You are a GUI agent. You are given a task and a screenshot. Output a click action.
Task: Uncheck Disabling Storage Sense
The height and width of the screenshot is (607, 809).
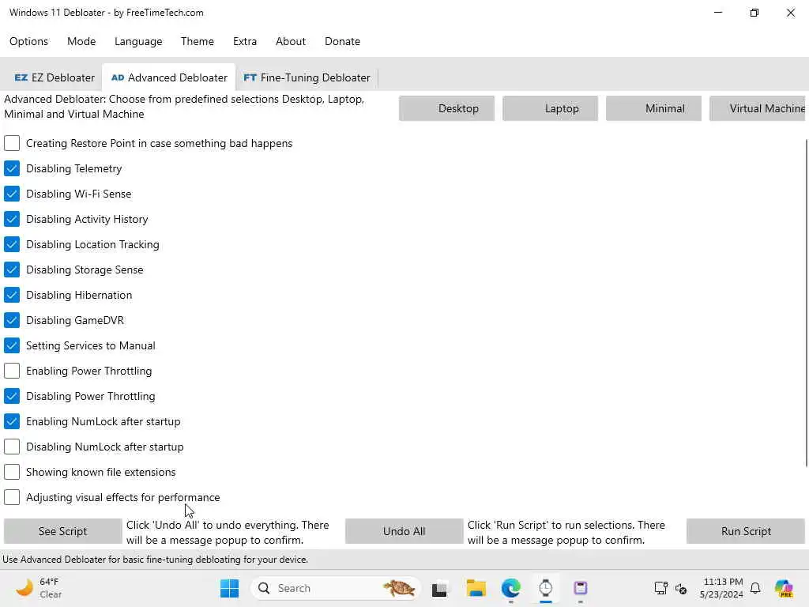(x=12, y=270)
